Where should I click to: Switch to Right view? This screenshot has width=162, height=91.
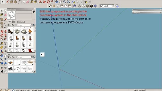point(62,6)
